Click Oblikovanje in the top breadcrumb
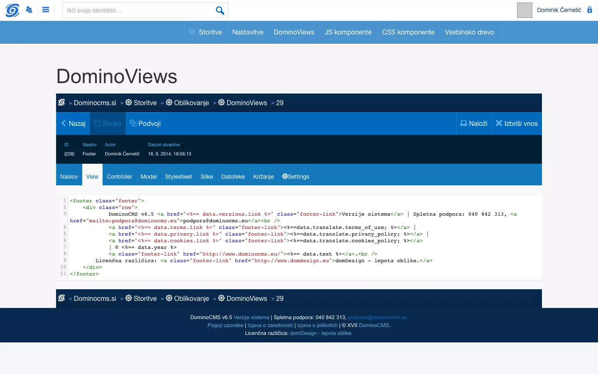 [x=191, y=103]
